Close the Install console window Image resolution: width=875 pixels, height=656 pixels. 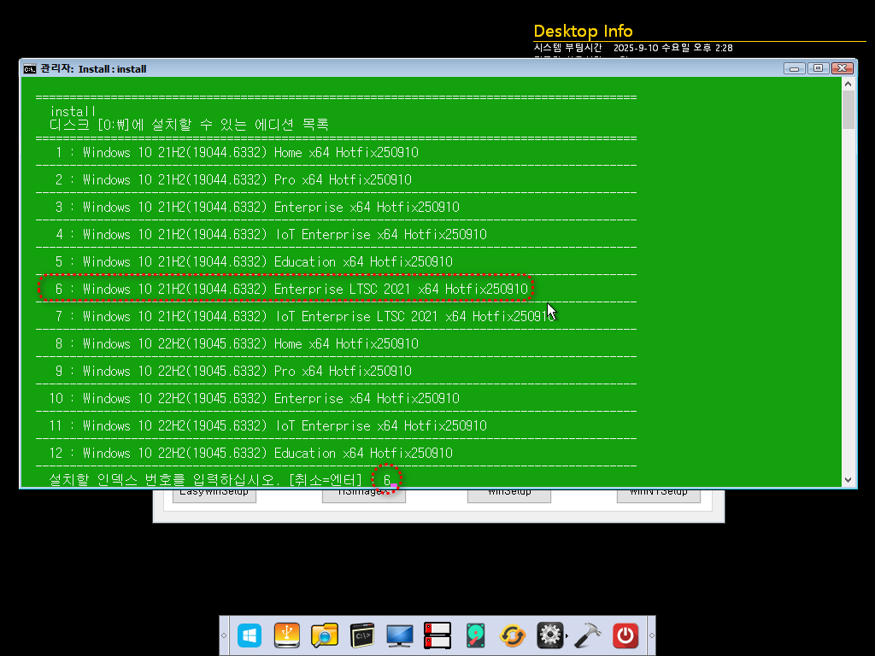click(842, 68)
